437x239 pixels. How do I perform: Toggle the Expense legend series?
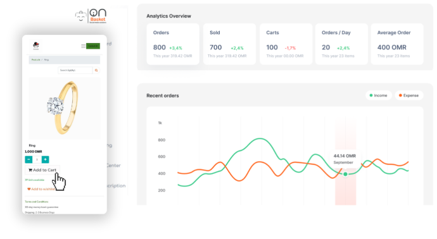coord(409,95)
